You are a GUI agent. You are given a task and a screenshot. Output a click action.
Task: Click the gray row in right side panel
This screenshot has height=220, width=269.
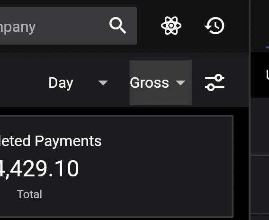pyautogui.click(x=260, y=127)
